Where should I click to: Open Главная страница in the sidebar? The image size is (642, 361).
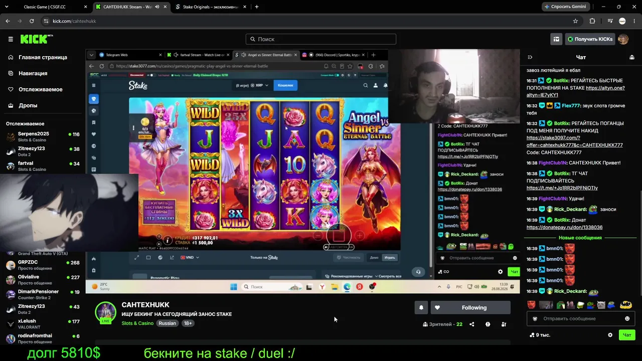43,57
